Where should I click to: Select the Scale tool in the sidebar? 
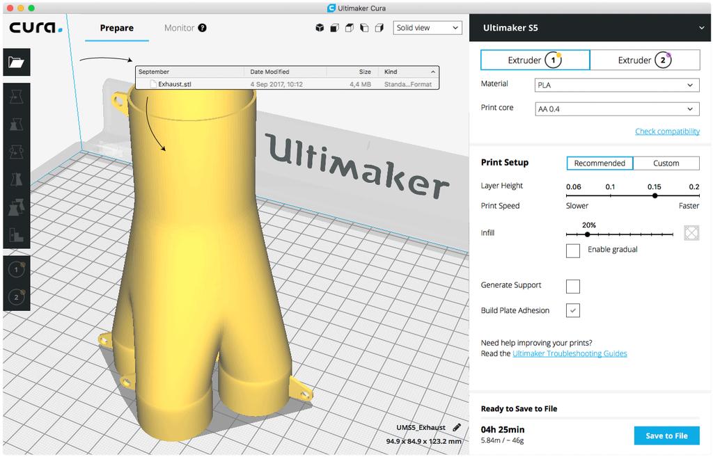(x=17, y=124)
